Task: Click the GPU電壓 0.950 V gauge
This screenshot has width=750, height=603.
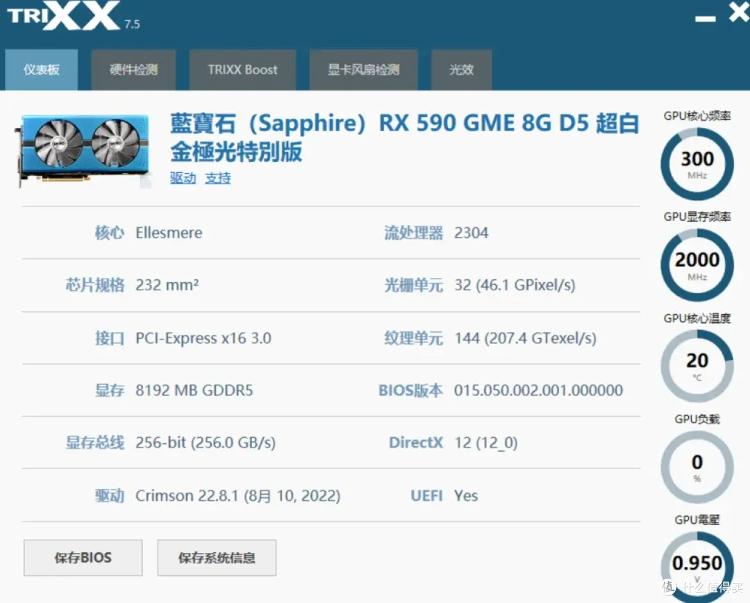Action: 697,568
